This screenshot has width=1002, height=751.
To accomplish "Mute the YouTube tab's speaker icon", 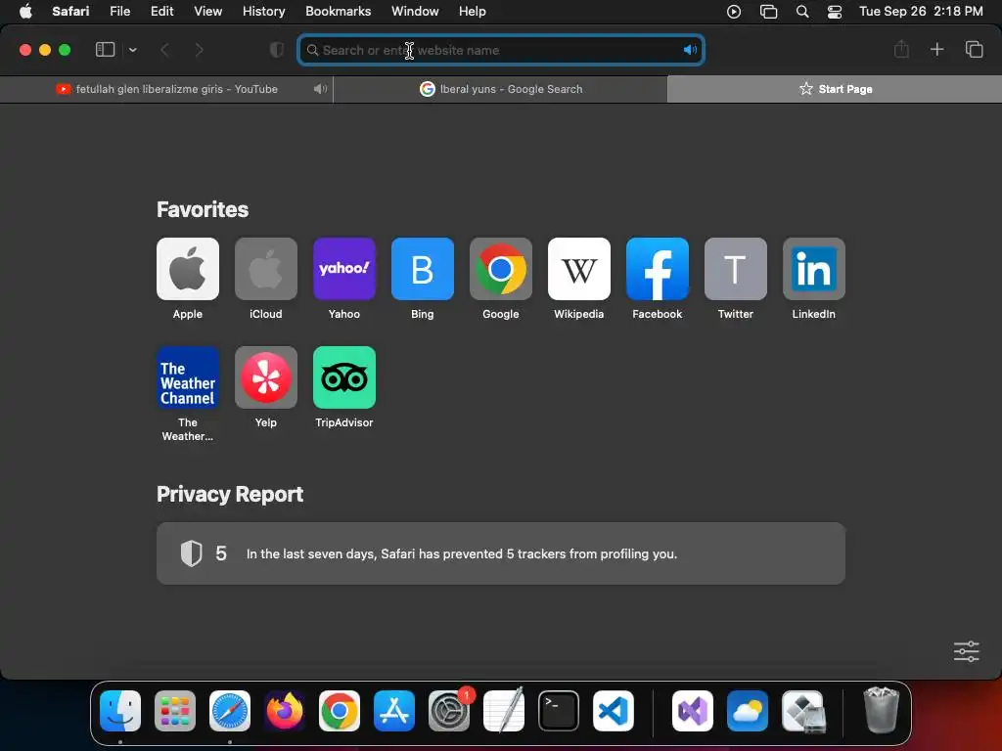I will point(320,89).
